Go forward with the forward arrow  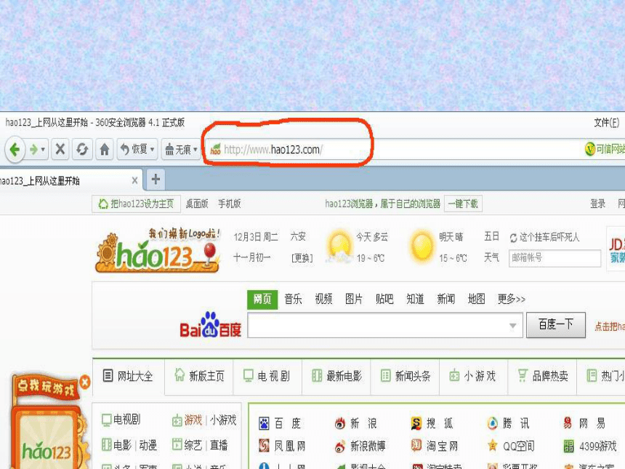[33, 150]
